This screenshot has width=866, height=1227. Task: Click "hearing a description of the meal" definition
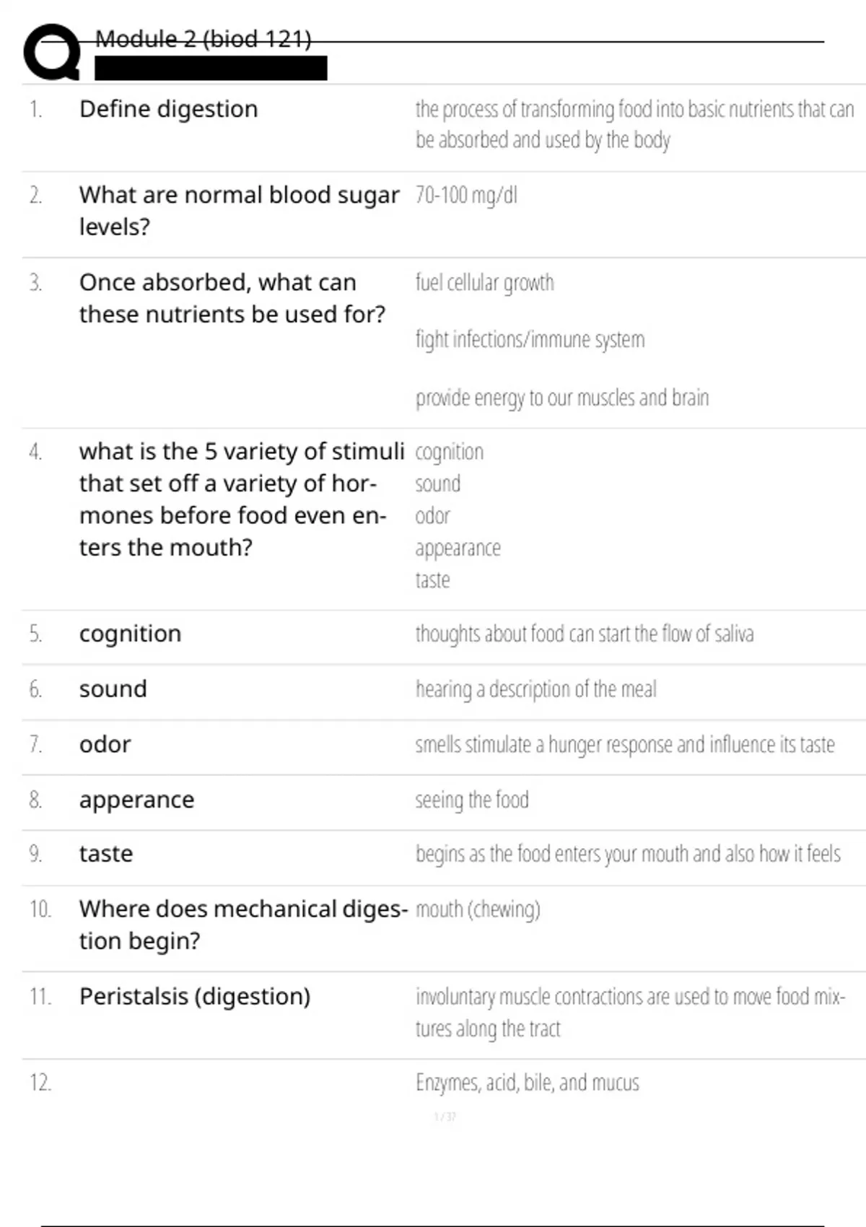coord(535,689)
